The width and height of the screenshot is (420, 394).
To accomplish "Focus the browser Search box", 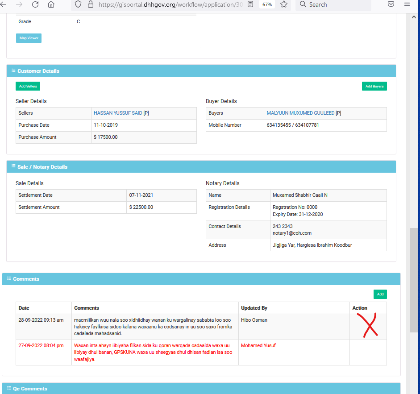I will [x=333, y=4].
